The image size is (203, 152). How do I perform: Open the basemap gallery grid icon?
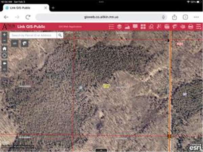(x=143, y=27)
